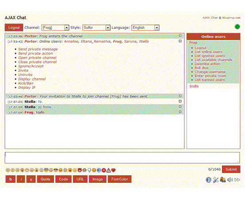The height and width of the screenshot is (201, 245).
Task: Delete the Stella 'hi.' message
Action: pyautogui.click(x=180, y=102)
